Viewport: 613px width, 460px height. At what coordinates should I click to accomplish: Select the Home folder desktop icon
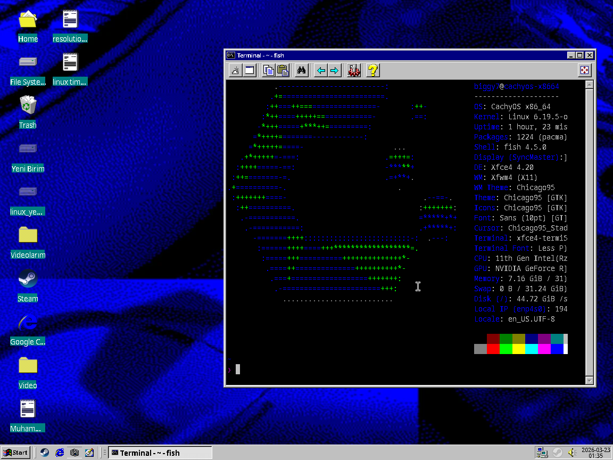pyautogui.click(x=28, y=27)
